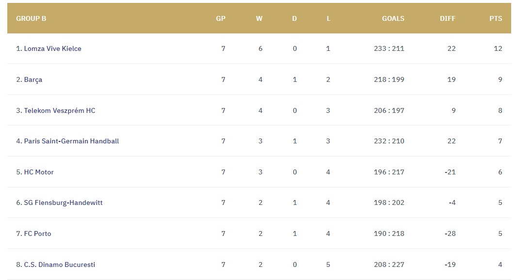Image resolution: width=516 pixels, height=280 pixels.
Task: Sort by the GP column header
Action: (221, 19)
